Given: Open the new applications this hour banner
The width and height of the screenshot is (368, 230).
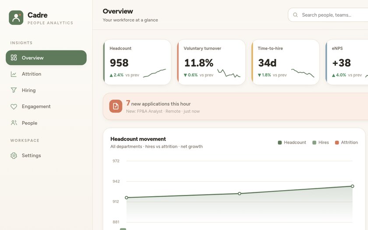Looking at the screenshot, I should point(235,106).
